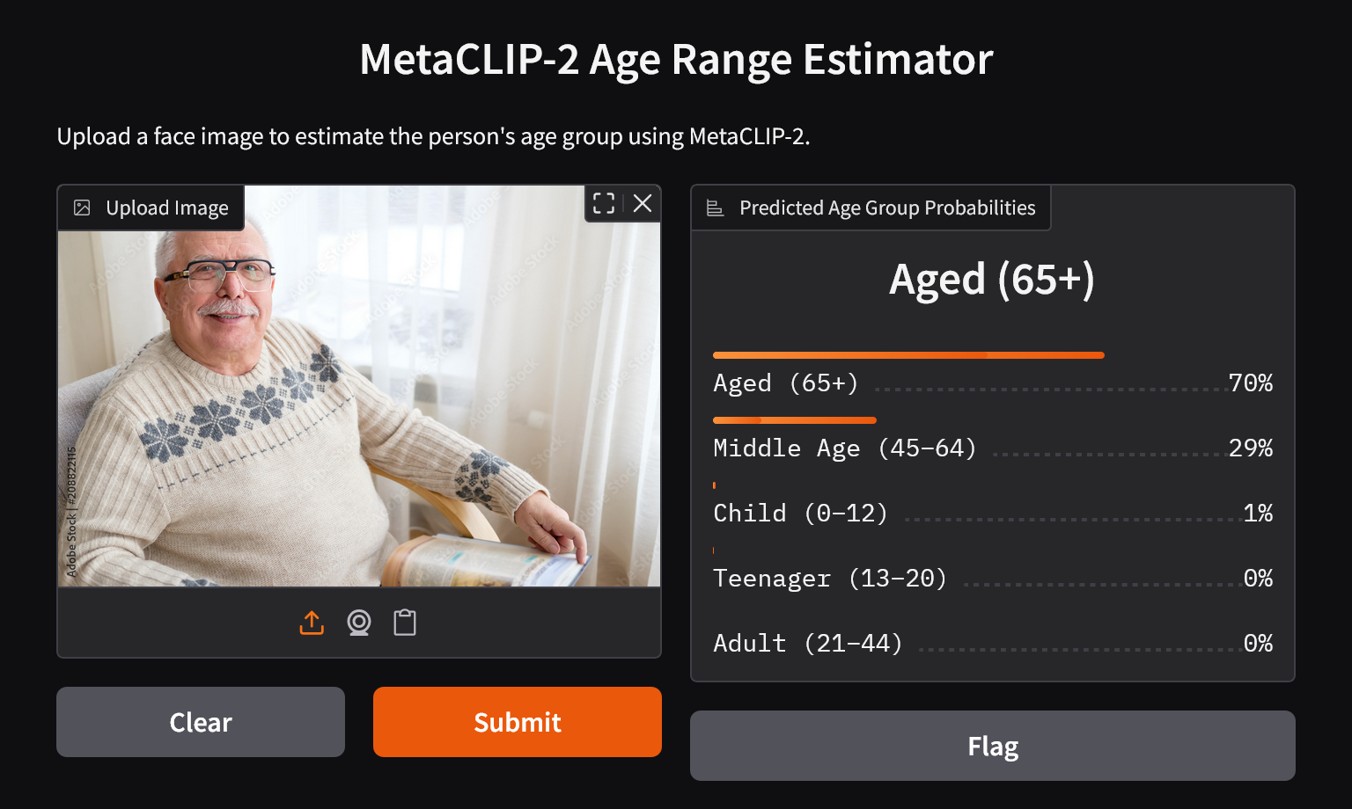Remove the uploaded image with the X icon
The image size is (1352, 809).
click(x=643, y=203)
